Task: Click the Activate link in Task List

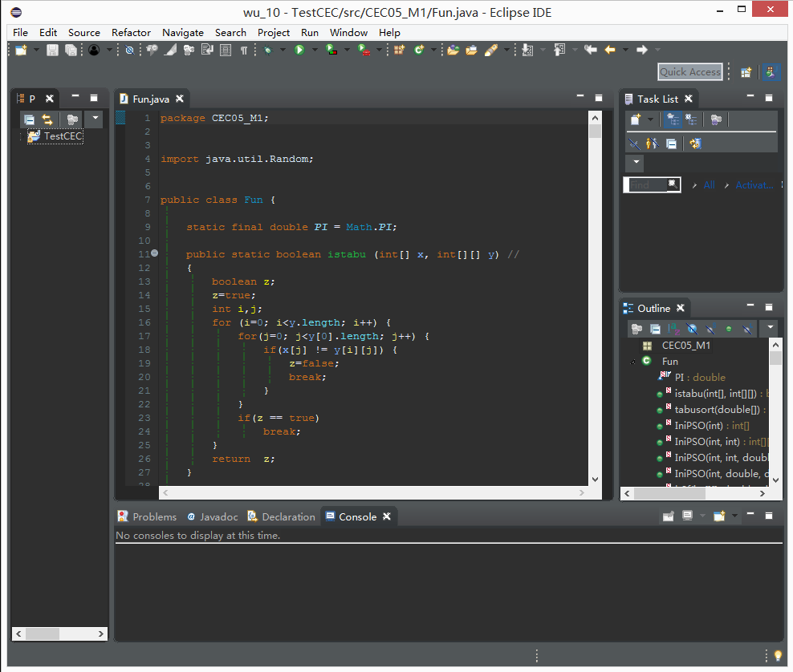Action: coord(754,185)
